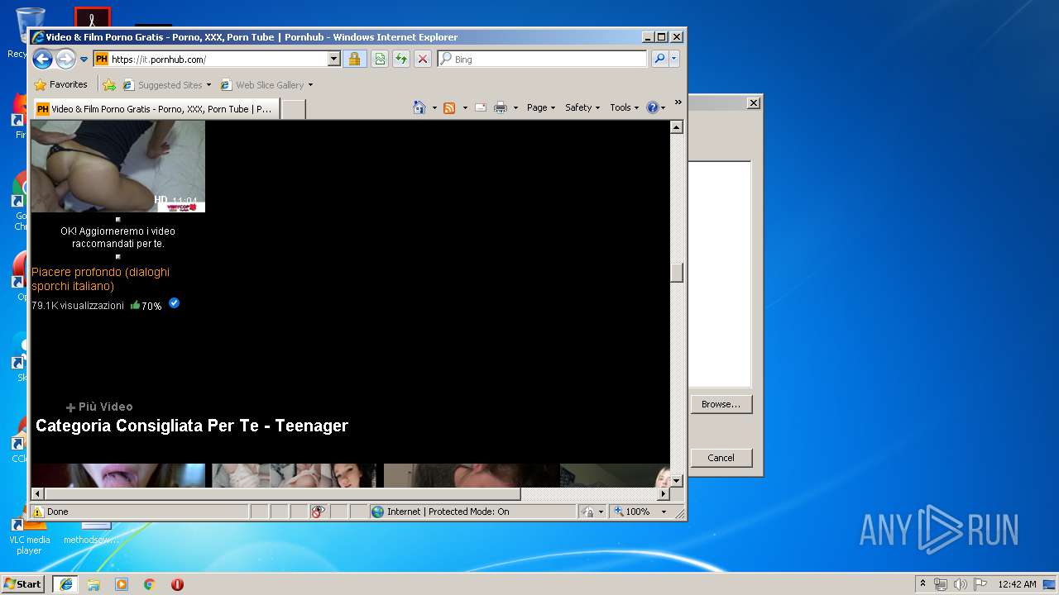The width and height of the screenshot is (1059, 595).
Task: Open the Favorites center button
Action: 60,84
